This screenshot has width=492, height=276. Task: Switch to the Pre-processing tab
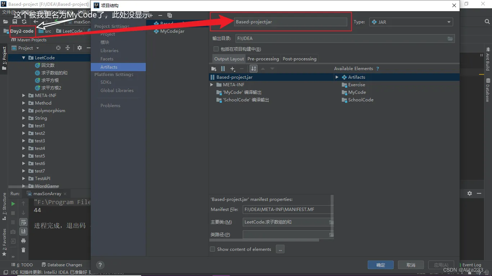263,59
